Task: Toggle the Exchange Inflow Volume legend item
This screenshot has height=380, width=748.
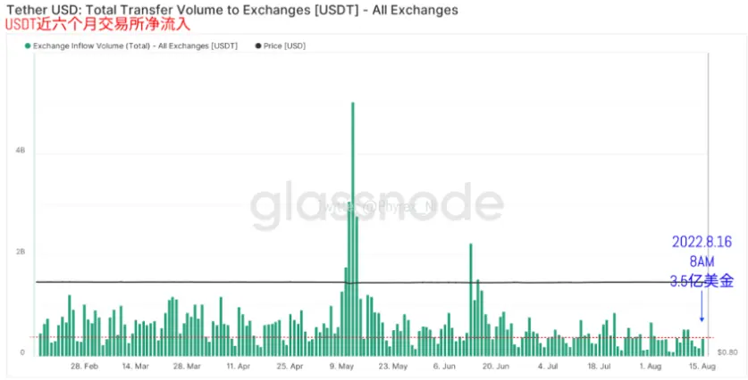Action: pos(131,45)
